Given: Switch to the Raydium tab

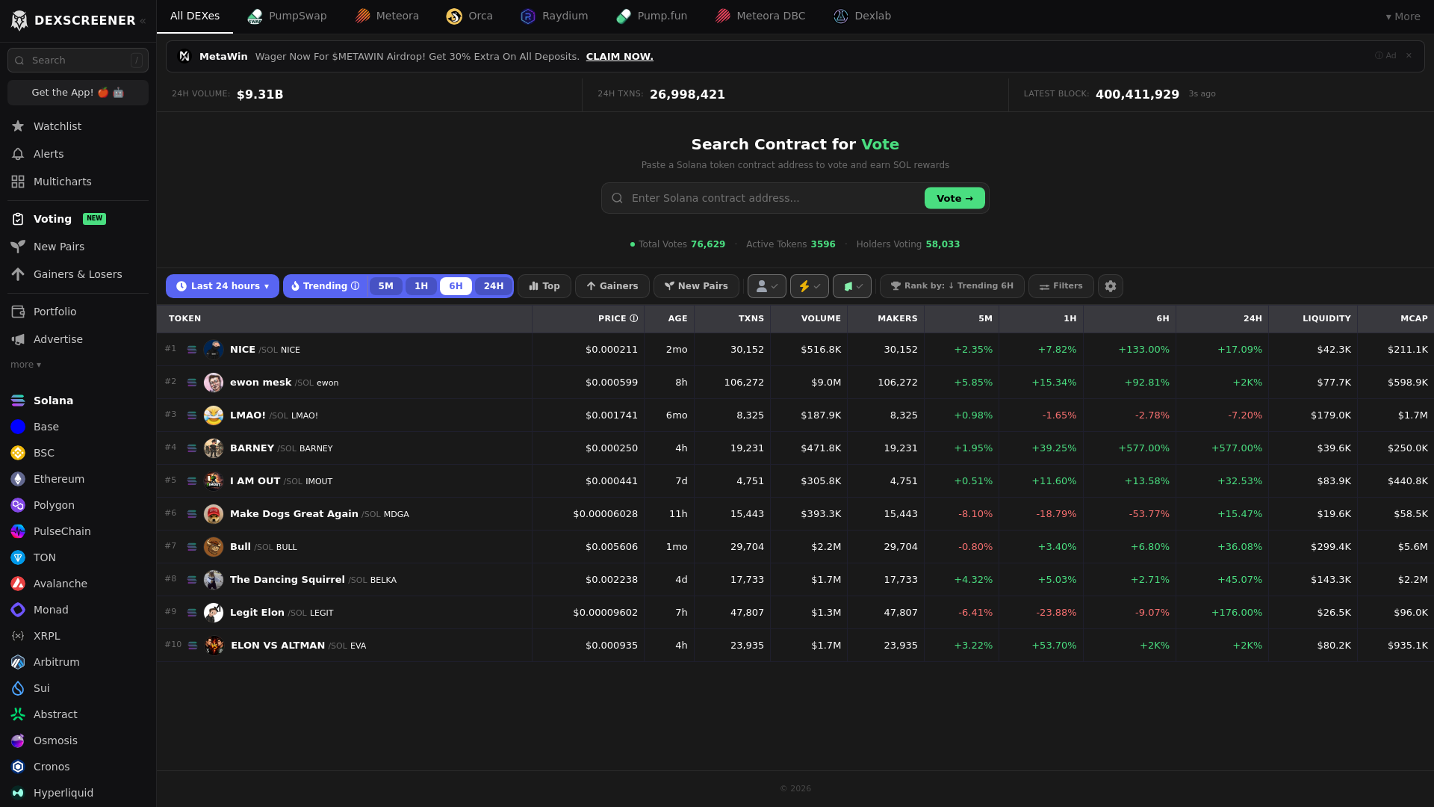Looking at the screenshot, I should pyautogui.click(x=554, y=16).
